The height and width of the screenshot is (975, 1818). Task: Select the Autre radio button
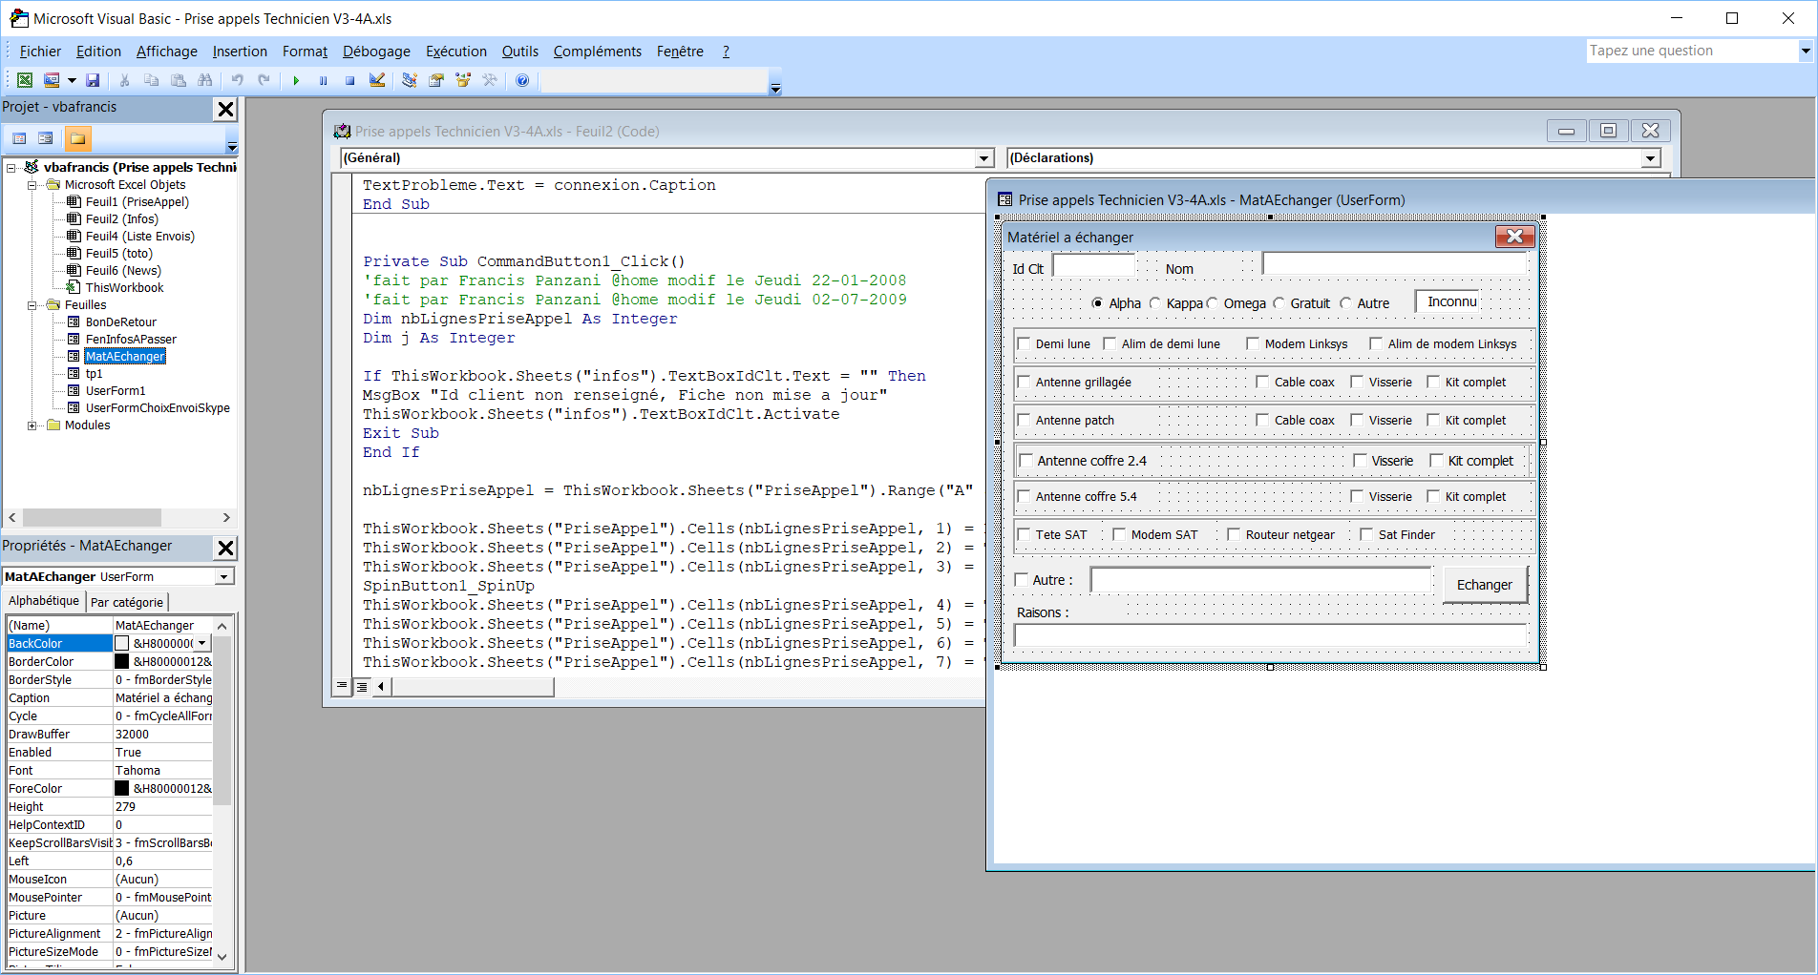click(1345, 303)
